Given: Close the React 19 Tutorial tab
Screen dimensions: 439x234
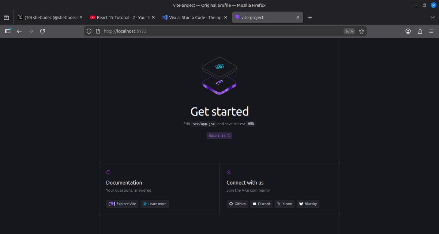Looking at the screenshot, I should (x=153, y=17).
